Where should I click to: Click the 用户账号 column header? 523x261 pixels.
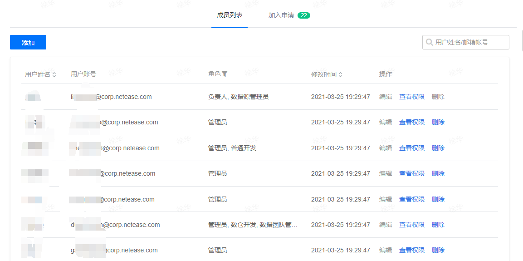[x=83, y=74]
